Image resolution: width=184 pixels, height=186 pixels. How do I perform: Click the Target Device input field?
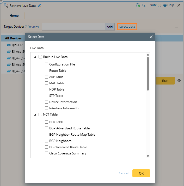(73, 27)
